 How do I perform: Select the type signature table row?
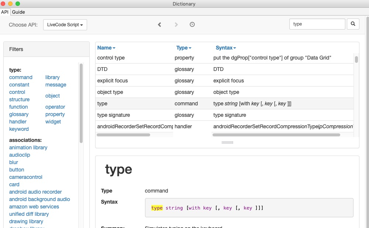(114, 115)
